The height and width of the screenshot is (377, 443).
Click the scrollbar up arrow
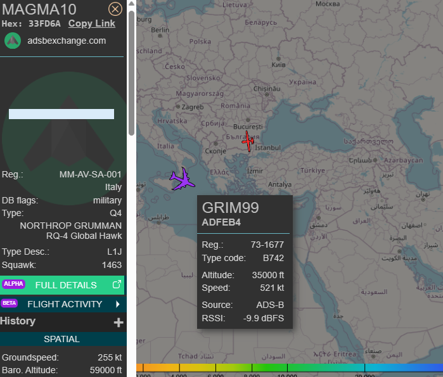(x=131, y=4)
